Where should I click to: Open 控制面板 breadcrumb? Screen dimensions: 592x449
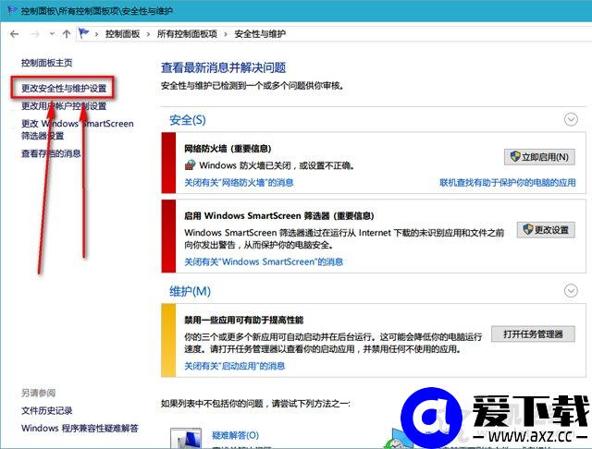122,34
